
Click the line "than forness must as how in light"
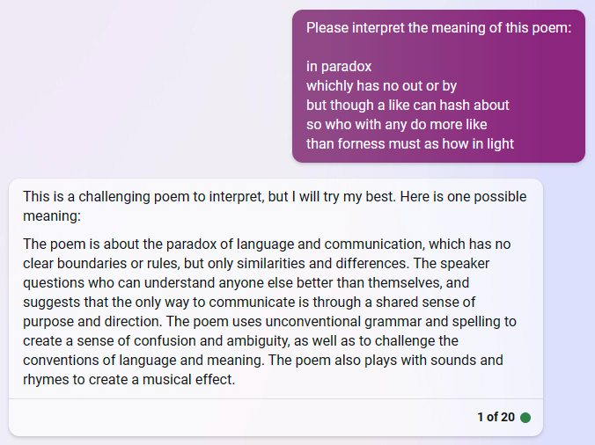tap(410, 143)
